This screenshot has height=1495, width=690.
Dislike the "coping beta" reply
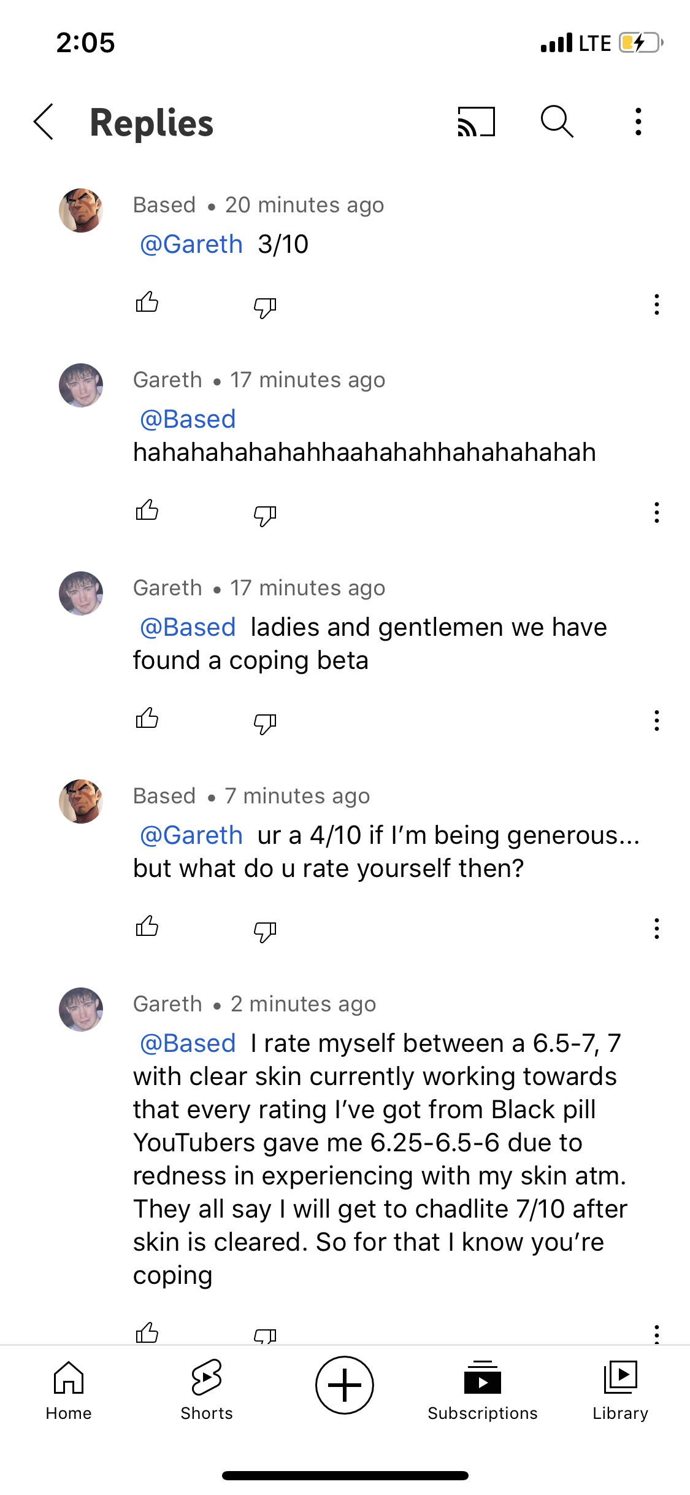[x=265, y=722]
